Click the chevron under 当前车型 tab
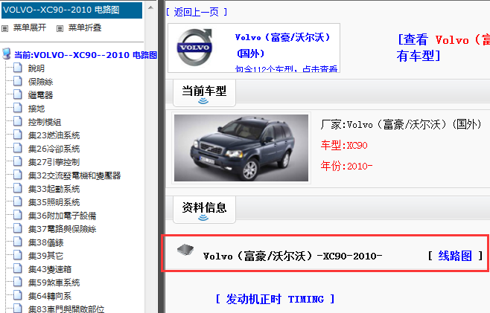Screen dimensions: 490x313 click(203, 101)
